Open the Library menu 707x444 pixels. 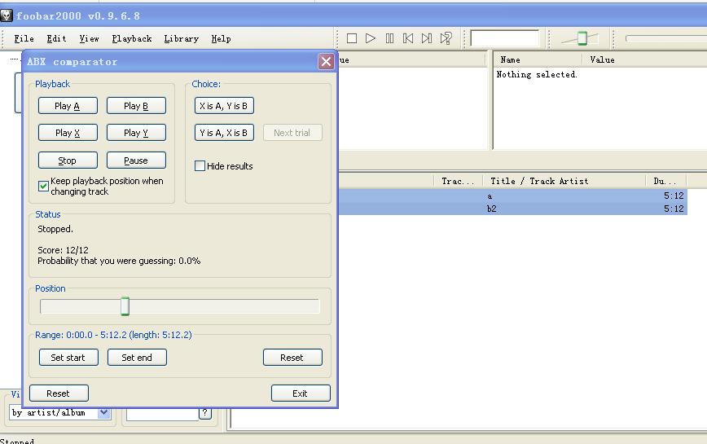click(x=182, y=39)
